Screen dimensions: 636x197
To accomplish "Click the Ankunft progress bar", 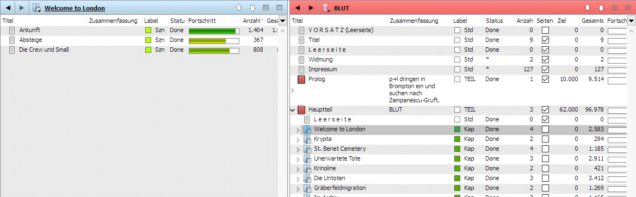I will [214, 31].
